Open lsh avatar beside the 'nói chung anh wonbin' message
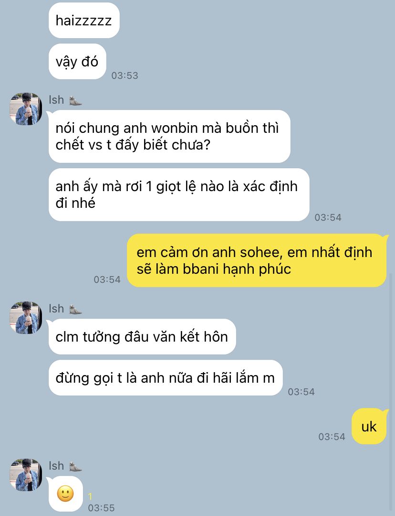The width and height of the screenshot is (395, 516). coord(26,108)
